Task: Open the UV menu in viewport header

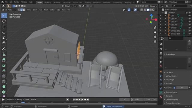Action: (x=69, y=10)
